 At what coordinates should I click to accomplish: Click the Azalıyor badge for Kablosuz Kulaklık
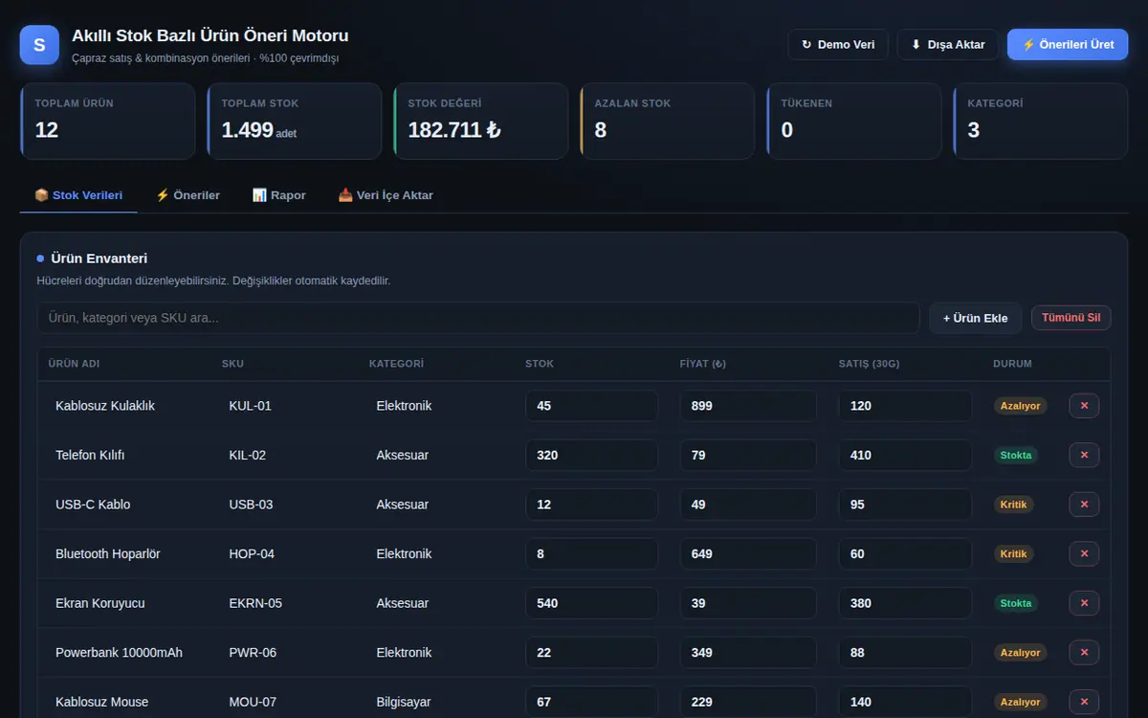click(x=1020, y=406)
